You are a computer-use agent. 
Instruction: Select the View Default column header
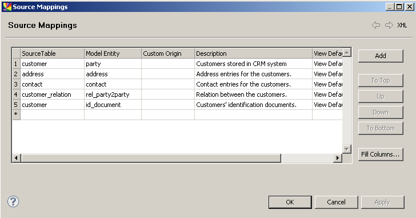327,54
